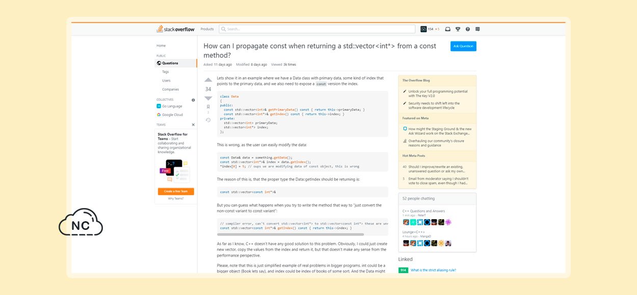Click Create a free Team button

pyautogui.click(x=176, y=191)
